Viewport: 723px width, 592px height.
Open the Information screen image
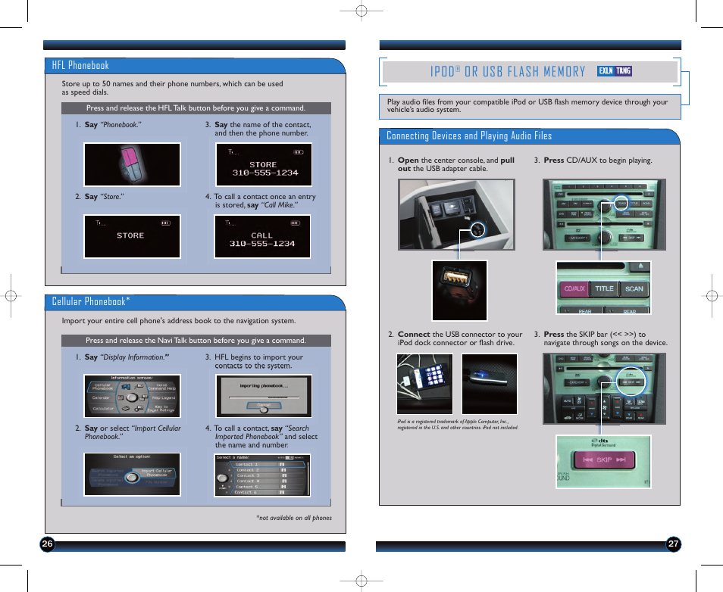(132, 396)
